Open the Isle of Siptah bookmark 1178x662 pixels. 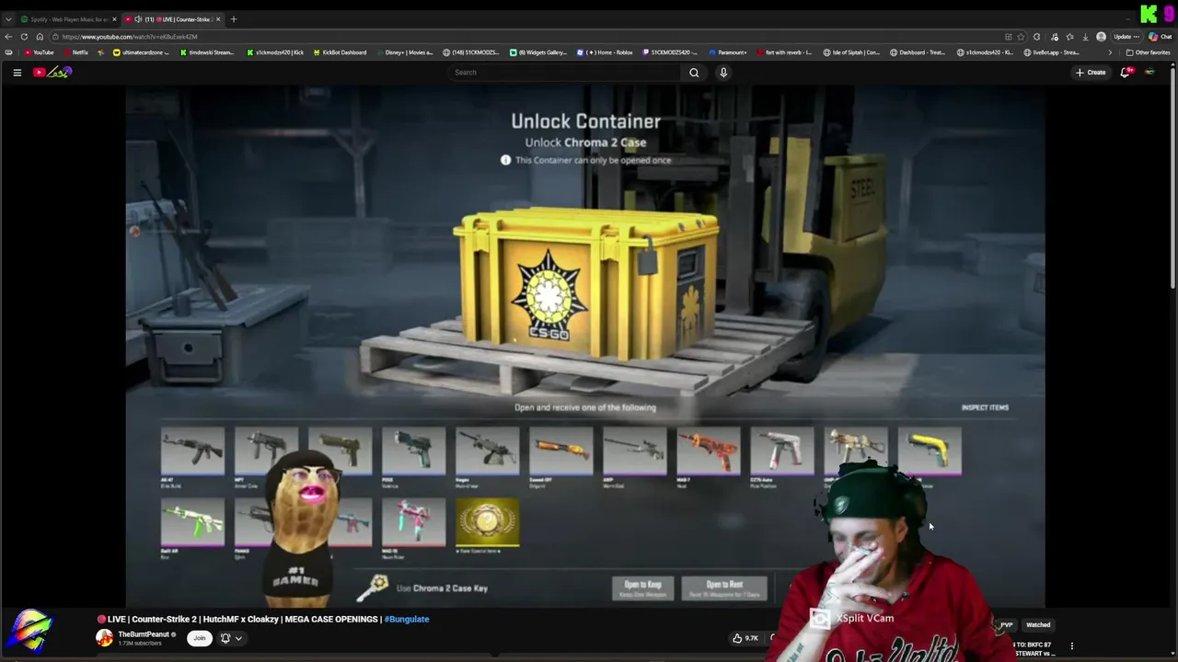851,52
